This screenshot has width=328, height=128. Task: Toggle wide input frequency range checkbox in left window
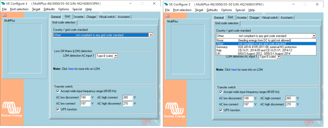tap(58, 91)
